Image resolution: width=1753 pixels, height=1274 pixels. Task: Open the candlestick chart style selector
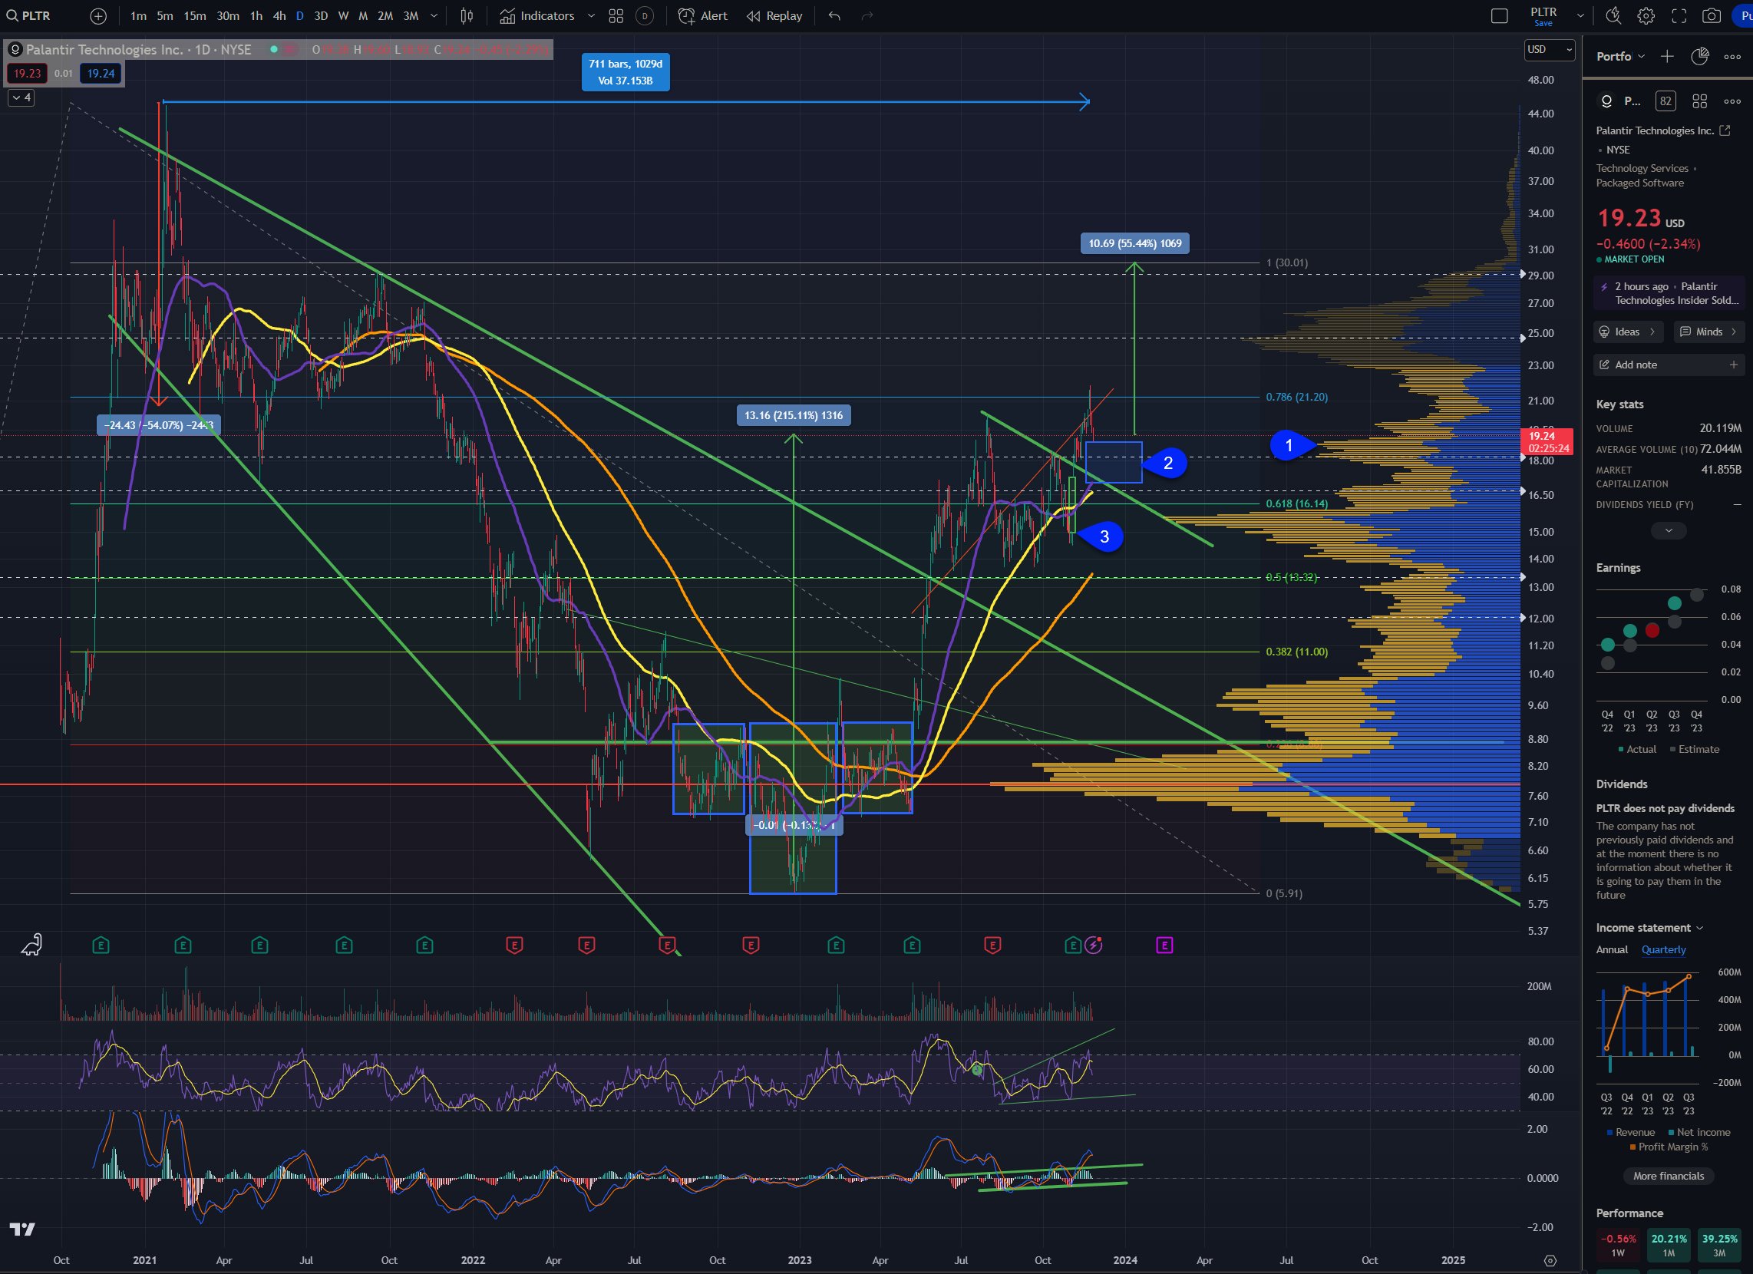[x=467, y=15]
